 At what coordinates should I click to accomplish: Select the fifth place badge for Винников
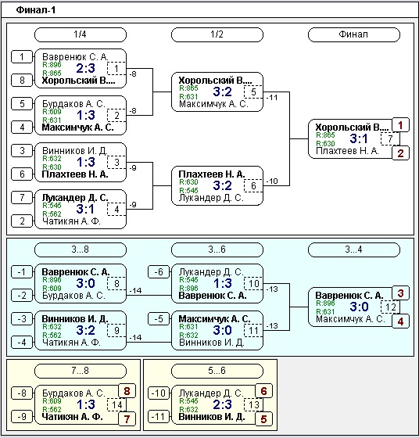click(x=263, y=419)
